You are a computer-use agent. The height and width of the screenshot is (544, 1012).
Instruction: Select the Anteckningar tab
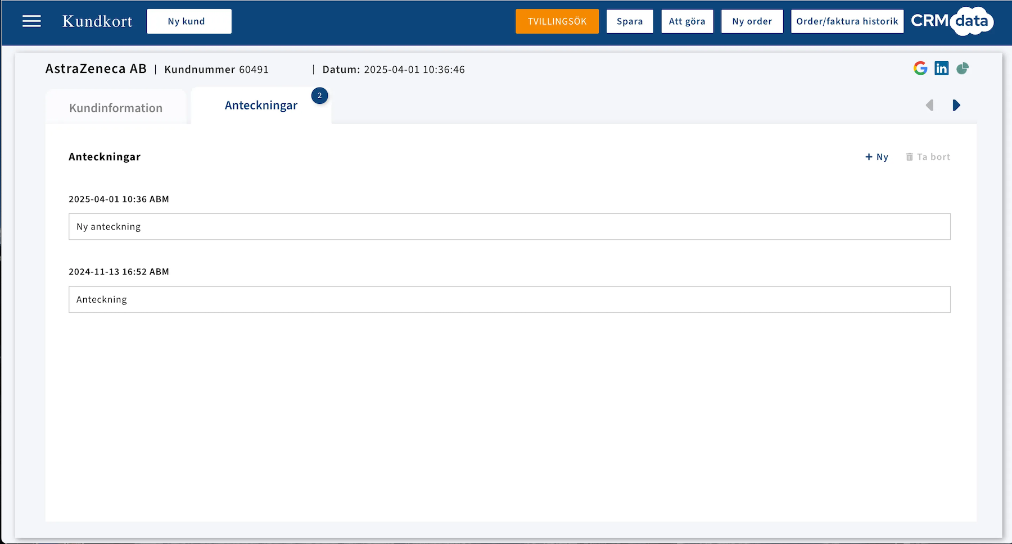point(261,106)
